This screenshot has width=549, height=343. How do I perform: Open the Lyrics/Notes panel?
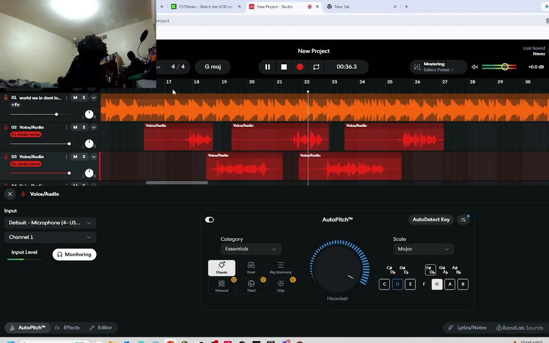[468, 328]
